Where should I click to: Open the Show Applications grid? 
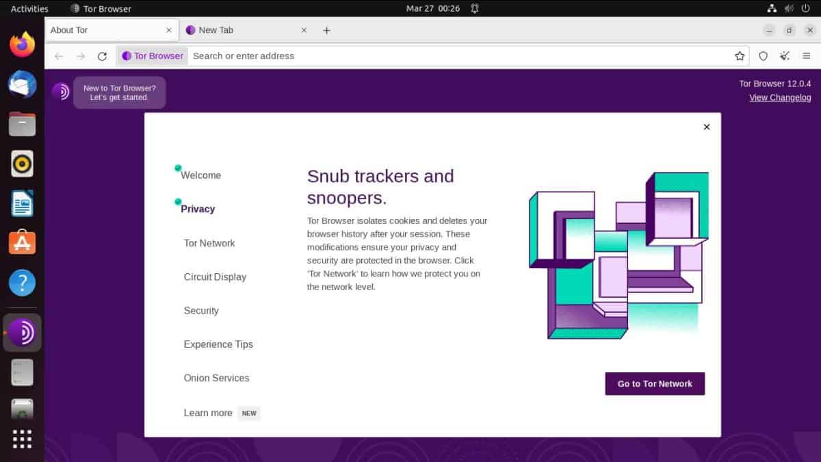[22, 440]
